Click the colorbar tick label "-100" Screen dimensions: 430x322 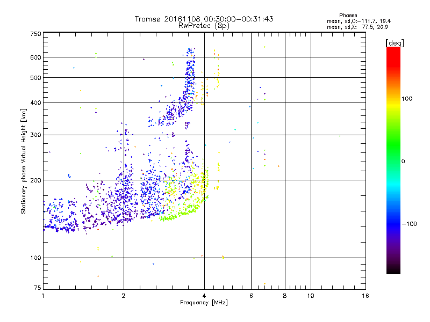[409, 224]
